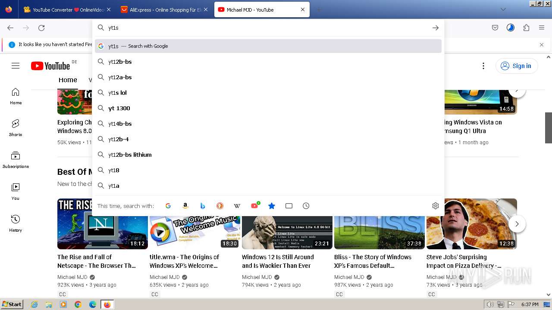Select the Michael MJD - YouTube tab
Screen dimensions: 552x310
click(x=262, y=9)
